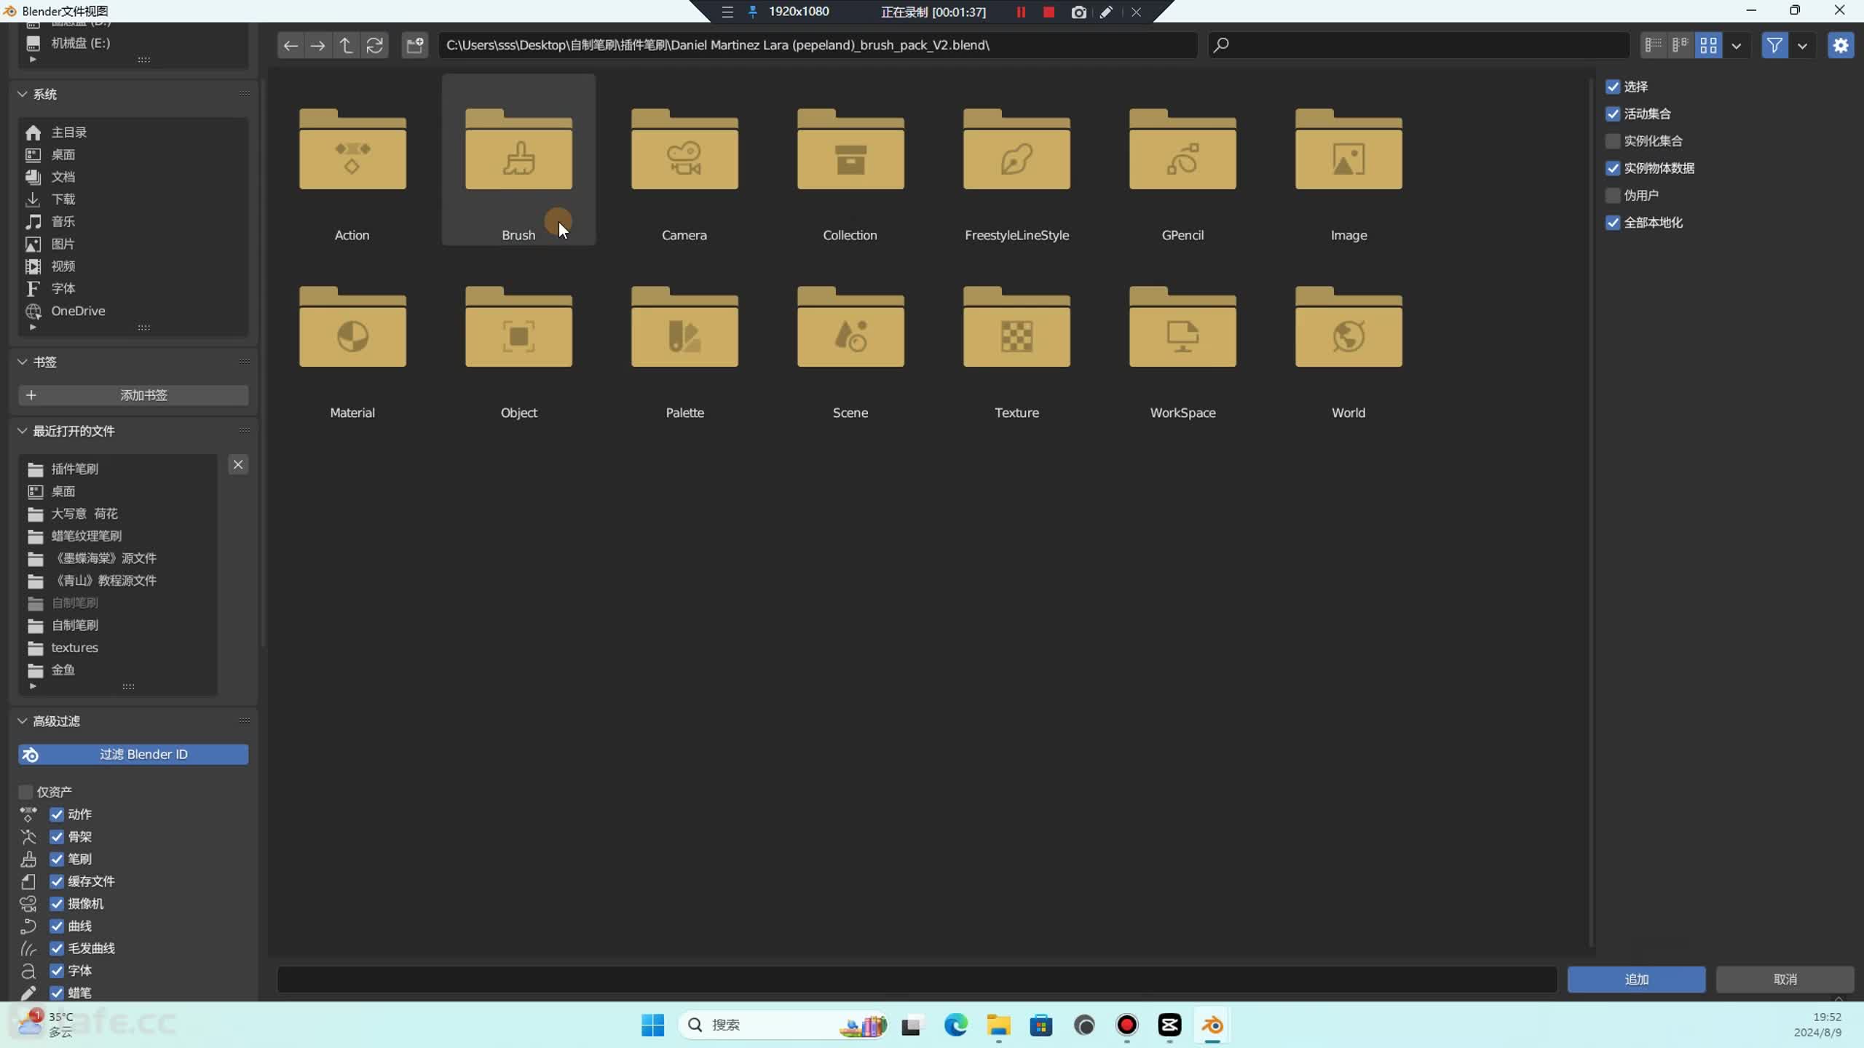Collapse the 最近打开的文件 panel
Image resolution: width=1864 pixels, height=1048 pixels.
[23, 431]
